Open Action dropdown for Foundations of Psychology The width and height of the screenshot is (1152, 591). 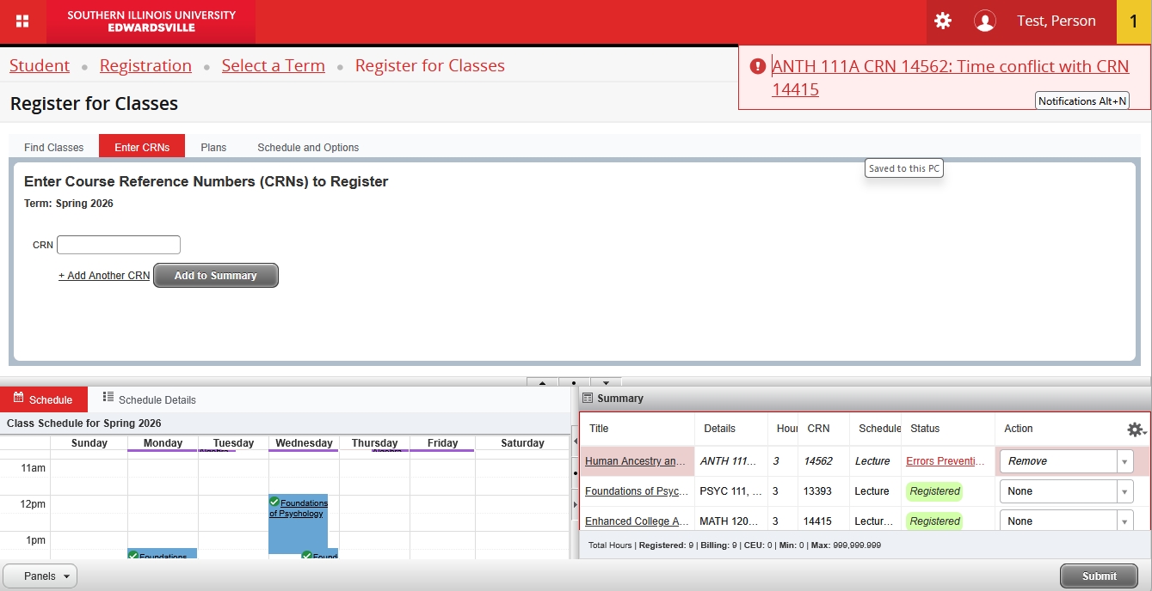[x=1124, y=491]
